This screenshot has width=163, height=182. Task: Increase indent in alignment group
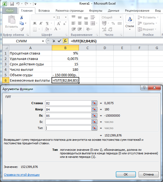(x=80, y=29)
